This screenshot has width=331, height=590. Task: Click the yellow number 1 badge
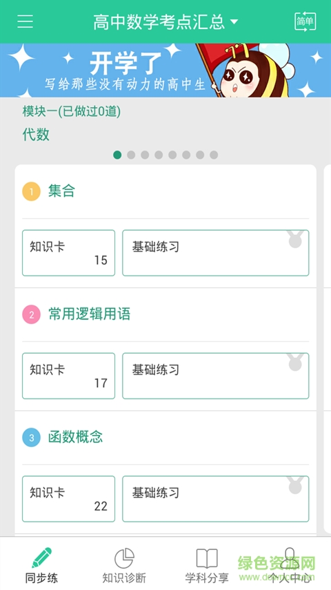[x=31, y=191]
